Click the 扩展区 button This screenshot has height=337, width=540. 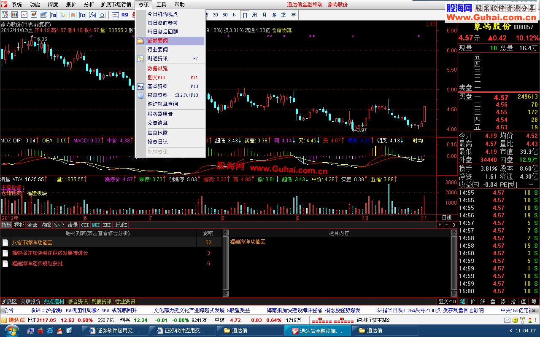[x=9, y=302]
